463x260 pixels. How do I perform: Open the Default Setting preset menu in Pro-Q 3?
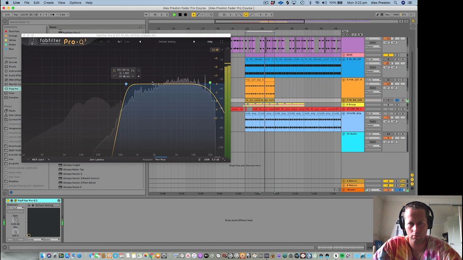(167, 41)
